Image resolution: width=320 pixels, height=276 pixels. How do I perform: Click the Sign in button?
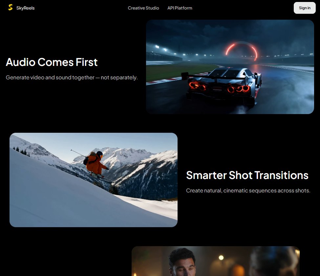[x=305, y=8]
